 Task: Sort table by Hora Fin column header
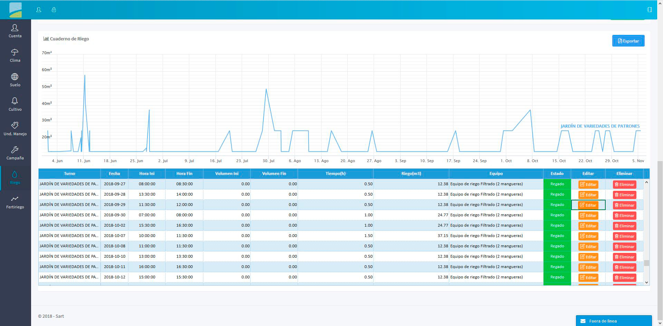[x=184, y=174]
